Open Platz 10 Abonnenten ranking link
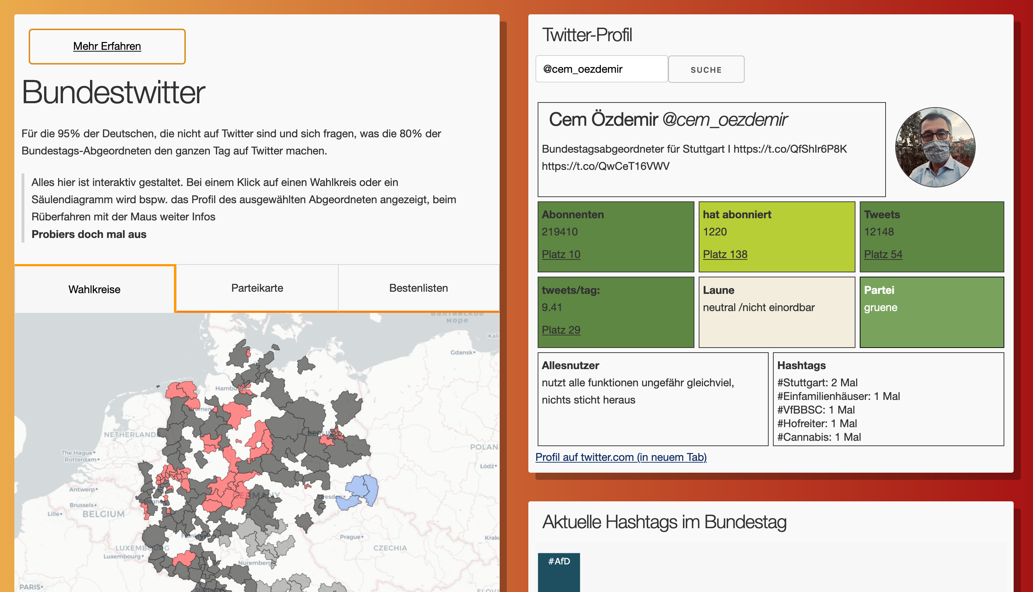 click(x=561, y=254)
